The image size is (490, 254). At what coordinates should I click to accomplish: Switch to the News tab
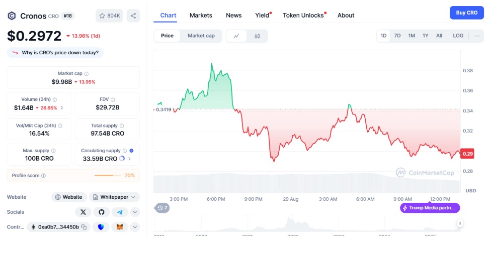pos(234,15)
